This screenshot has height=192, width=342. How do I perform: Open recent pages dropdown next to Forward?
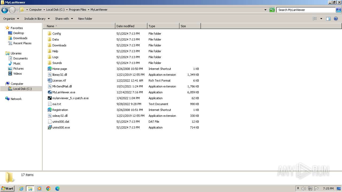(x=17, y=10)
